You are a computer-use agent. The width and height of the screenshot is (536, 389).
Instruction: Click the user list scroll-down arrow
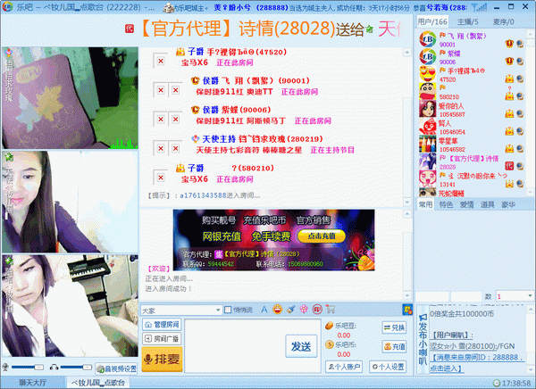point(530,193)
